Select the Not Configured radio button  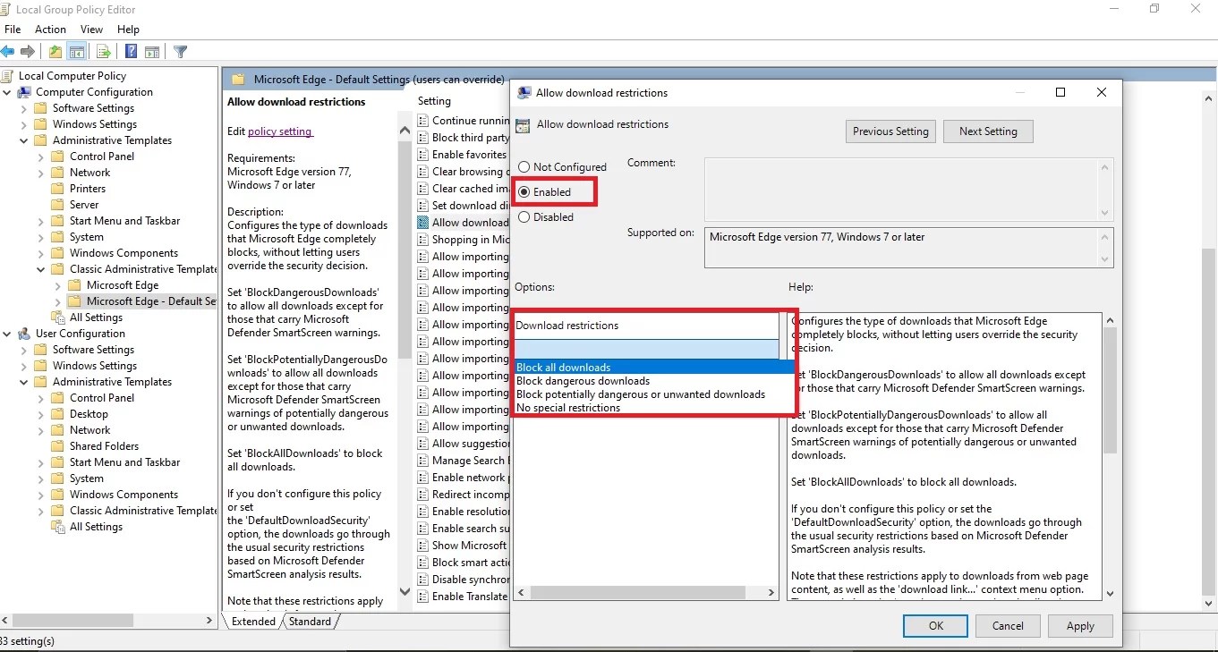pos(524,167)
